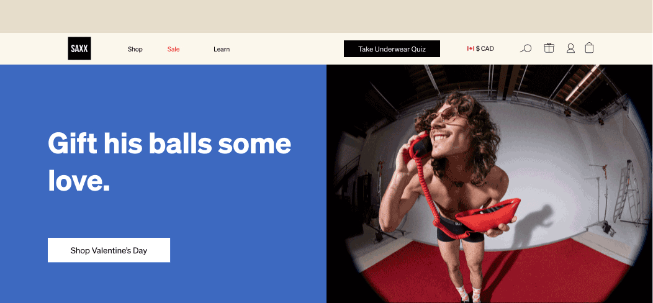This screenshot has width=653, height=303.
Task: Click the SAXX logo
Action: click(x=79, y=48)
